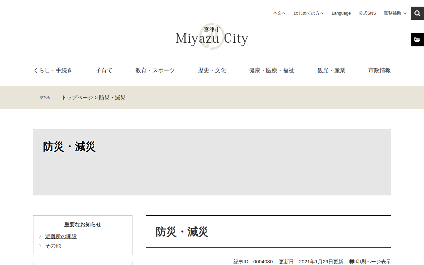Open the black folder icon panel
424x265 pixels.
(x=417, y=40)
